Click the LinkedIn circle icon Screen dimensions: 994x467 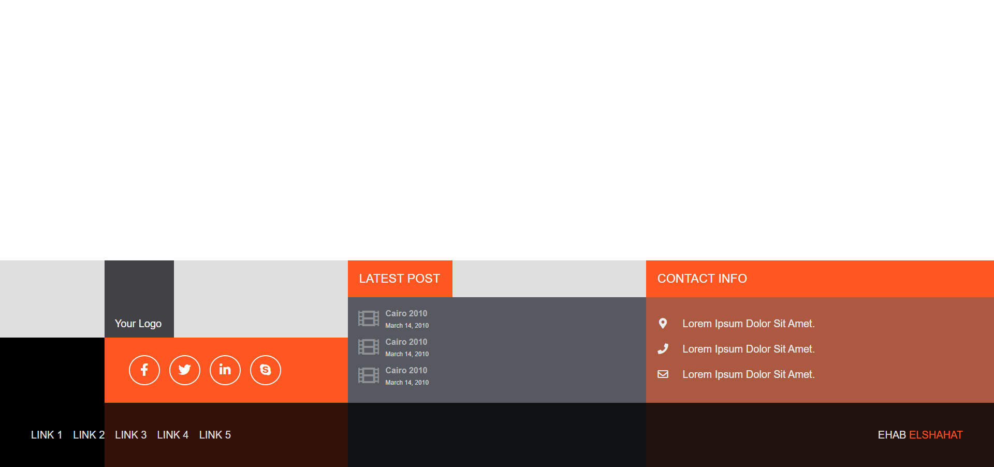pos(225,370)
